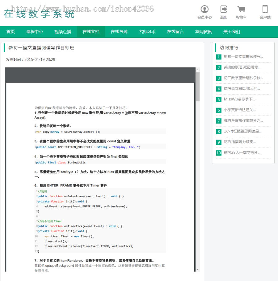
Task: Select the 视频点播 navigation item
Action: [x=63, y=32]
